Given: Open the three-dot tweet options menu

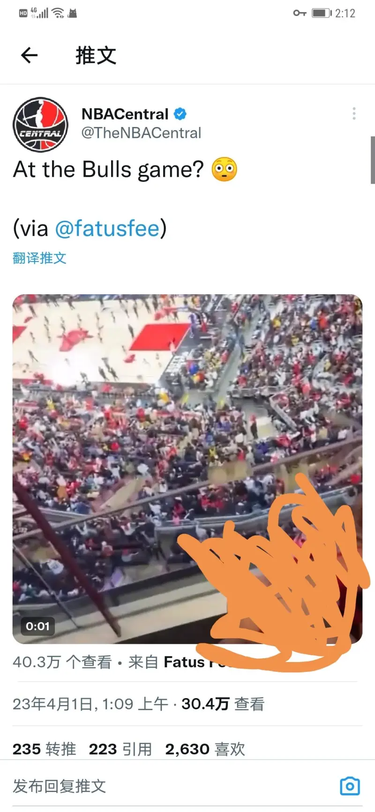Looking at the screenshot, I should pyautogui.click(x=354, y=113).
